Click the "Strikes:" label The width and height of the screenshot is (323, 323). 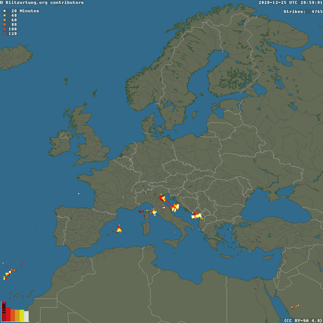pos(295,12)
